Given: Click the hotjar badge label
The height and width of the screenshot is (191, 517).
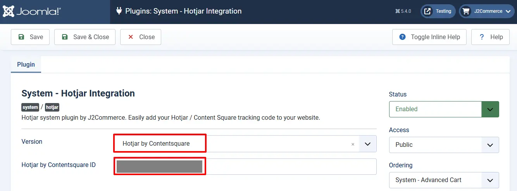Looking at the screenshot, I should coord(52,107).
